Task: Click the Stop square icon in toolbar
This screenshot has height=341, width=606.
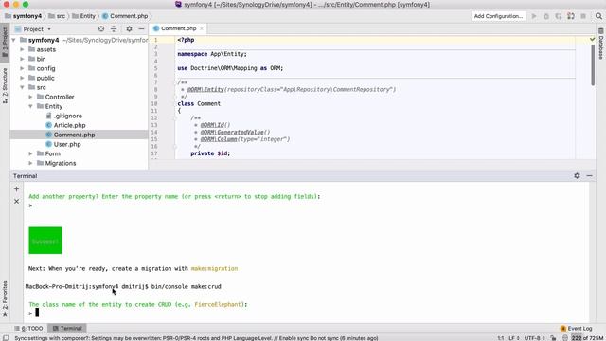Action: (x=583, y=16)
